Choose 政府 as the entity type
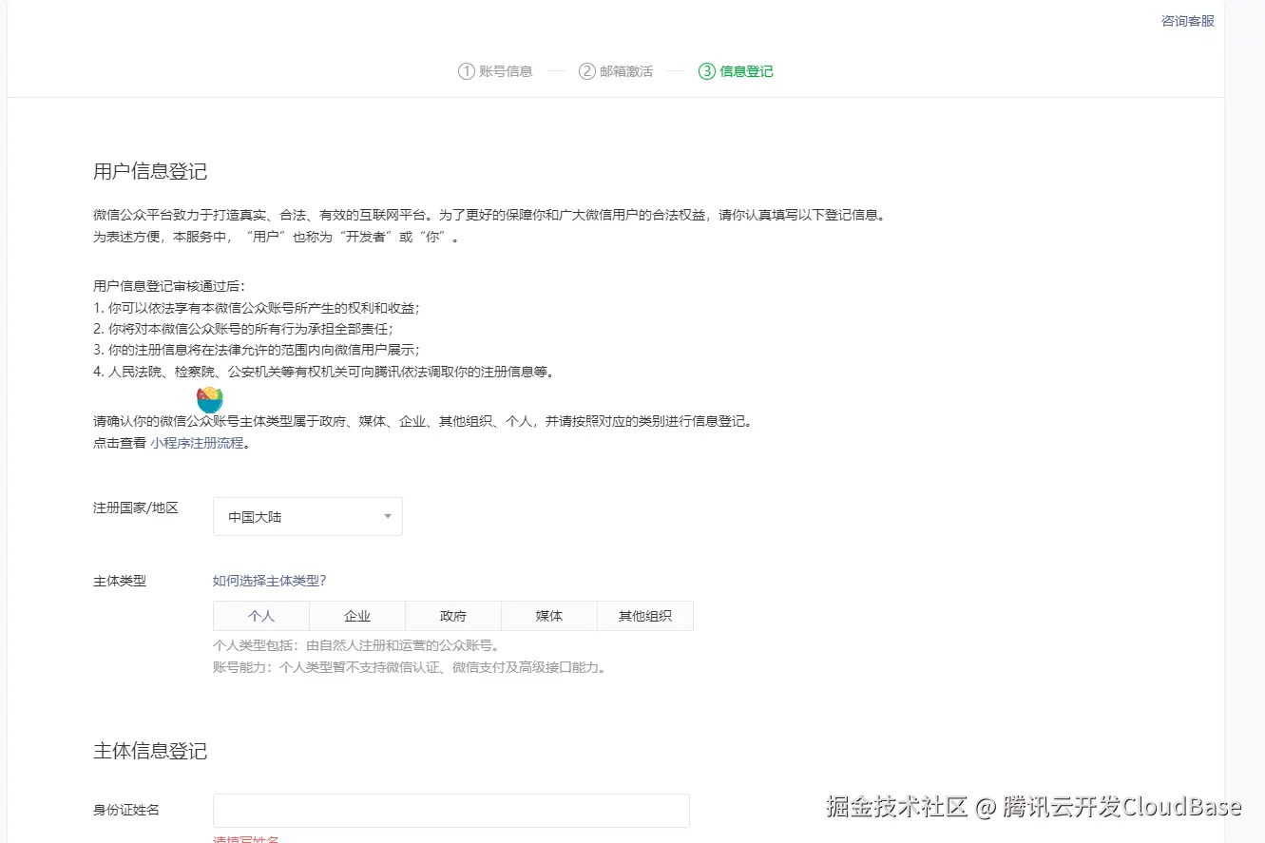The height and width of the screenshot is (843, 1265). 453,616
